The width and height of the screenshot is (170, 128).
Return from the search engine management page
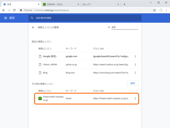pyautogui.click(x=33, y=27)
